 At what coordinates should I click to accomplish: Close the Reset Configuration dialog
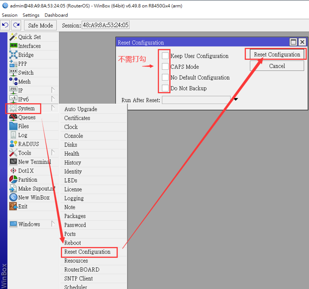[x=302, y=42]
